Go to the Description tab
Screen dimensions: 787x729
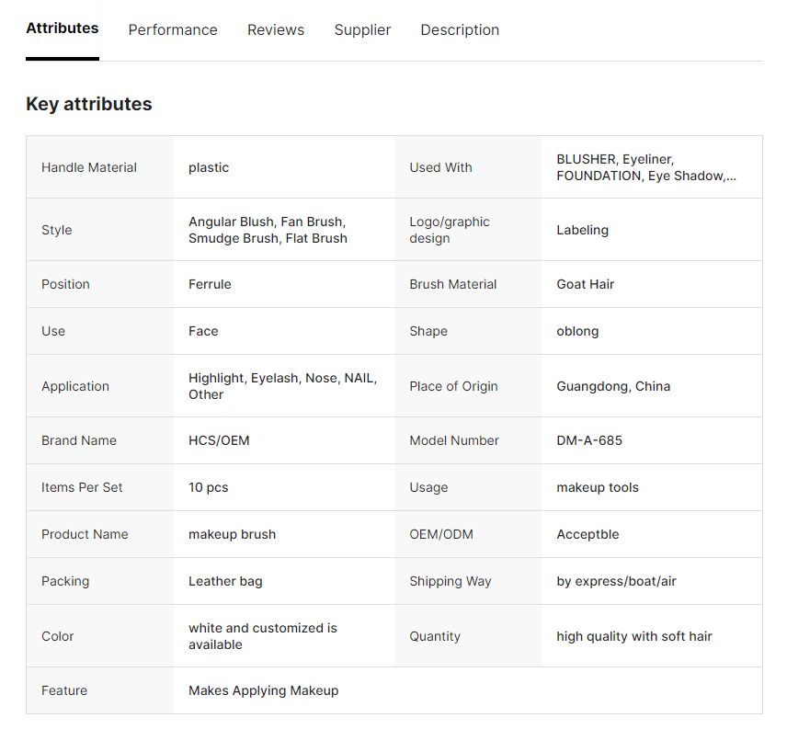click(460, 30)
